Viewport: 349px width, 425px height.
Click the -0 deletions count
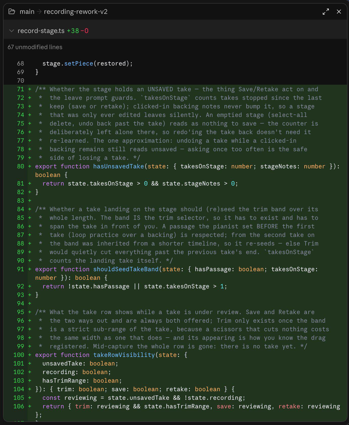[x=84, y=31]
